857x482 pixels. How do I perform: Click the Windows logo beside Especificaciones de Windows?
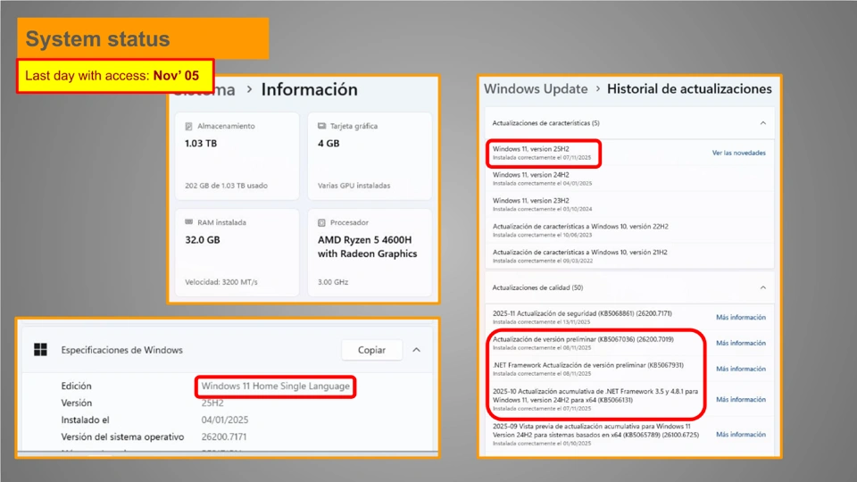40,350
